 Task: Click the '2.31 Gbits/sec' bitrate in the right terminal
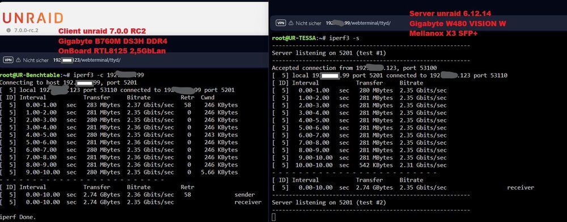(x=423, y=165)
